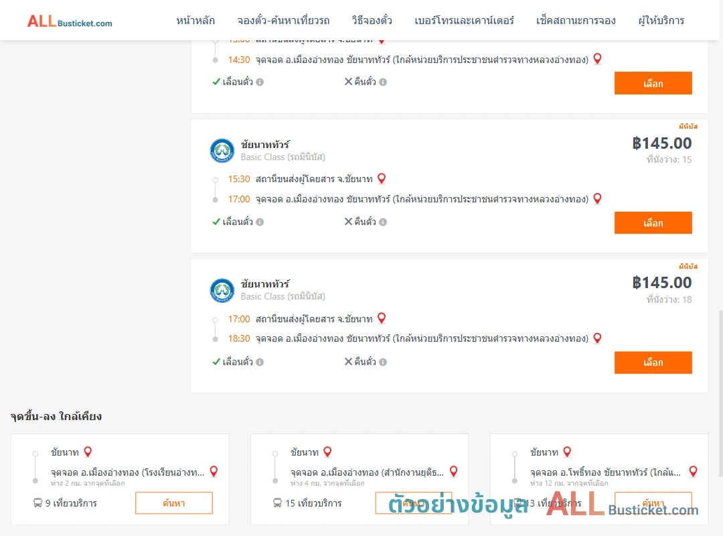Open map pin for the 17:00 departure station in the last trip
723x536 pixels.
(382, 318)
